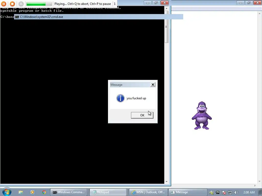Minimize the right background window
The image size is (262, 196).
(241, 3)
